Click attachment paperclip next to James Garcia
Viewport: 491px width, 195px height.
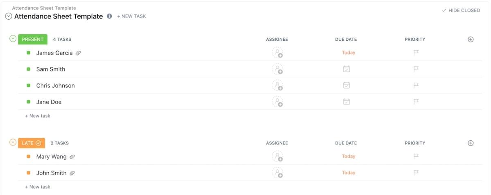[79, 53]
